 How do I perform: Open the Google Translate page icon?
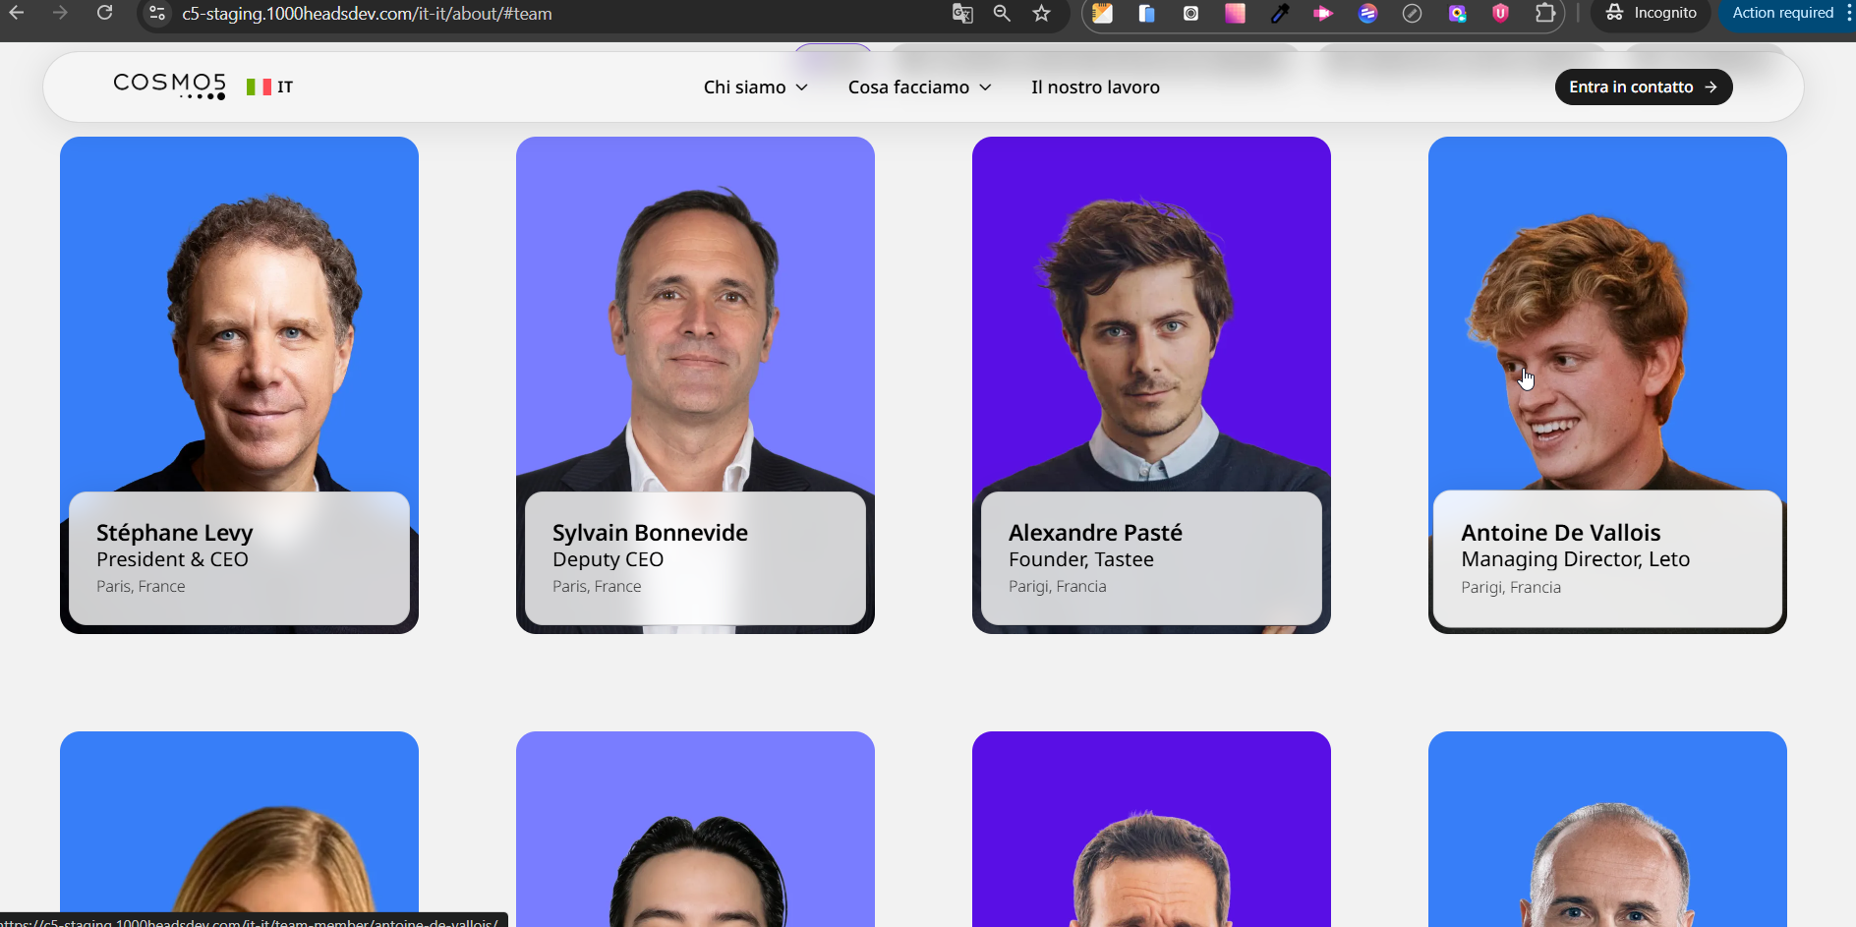[962, 13]
